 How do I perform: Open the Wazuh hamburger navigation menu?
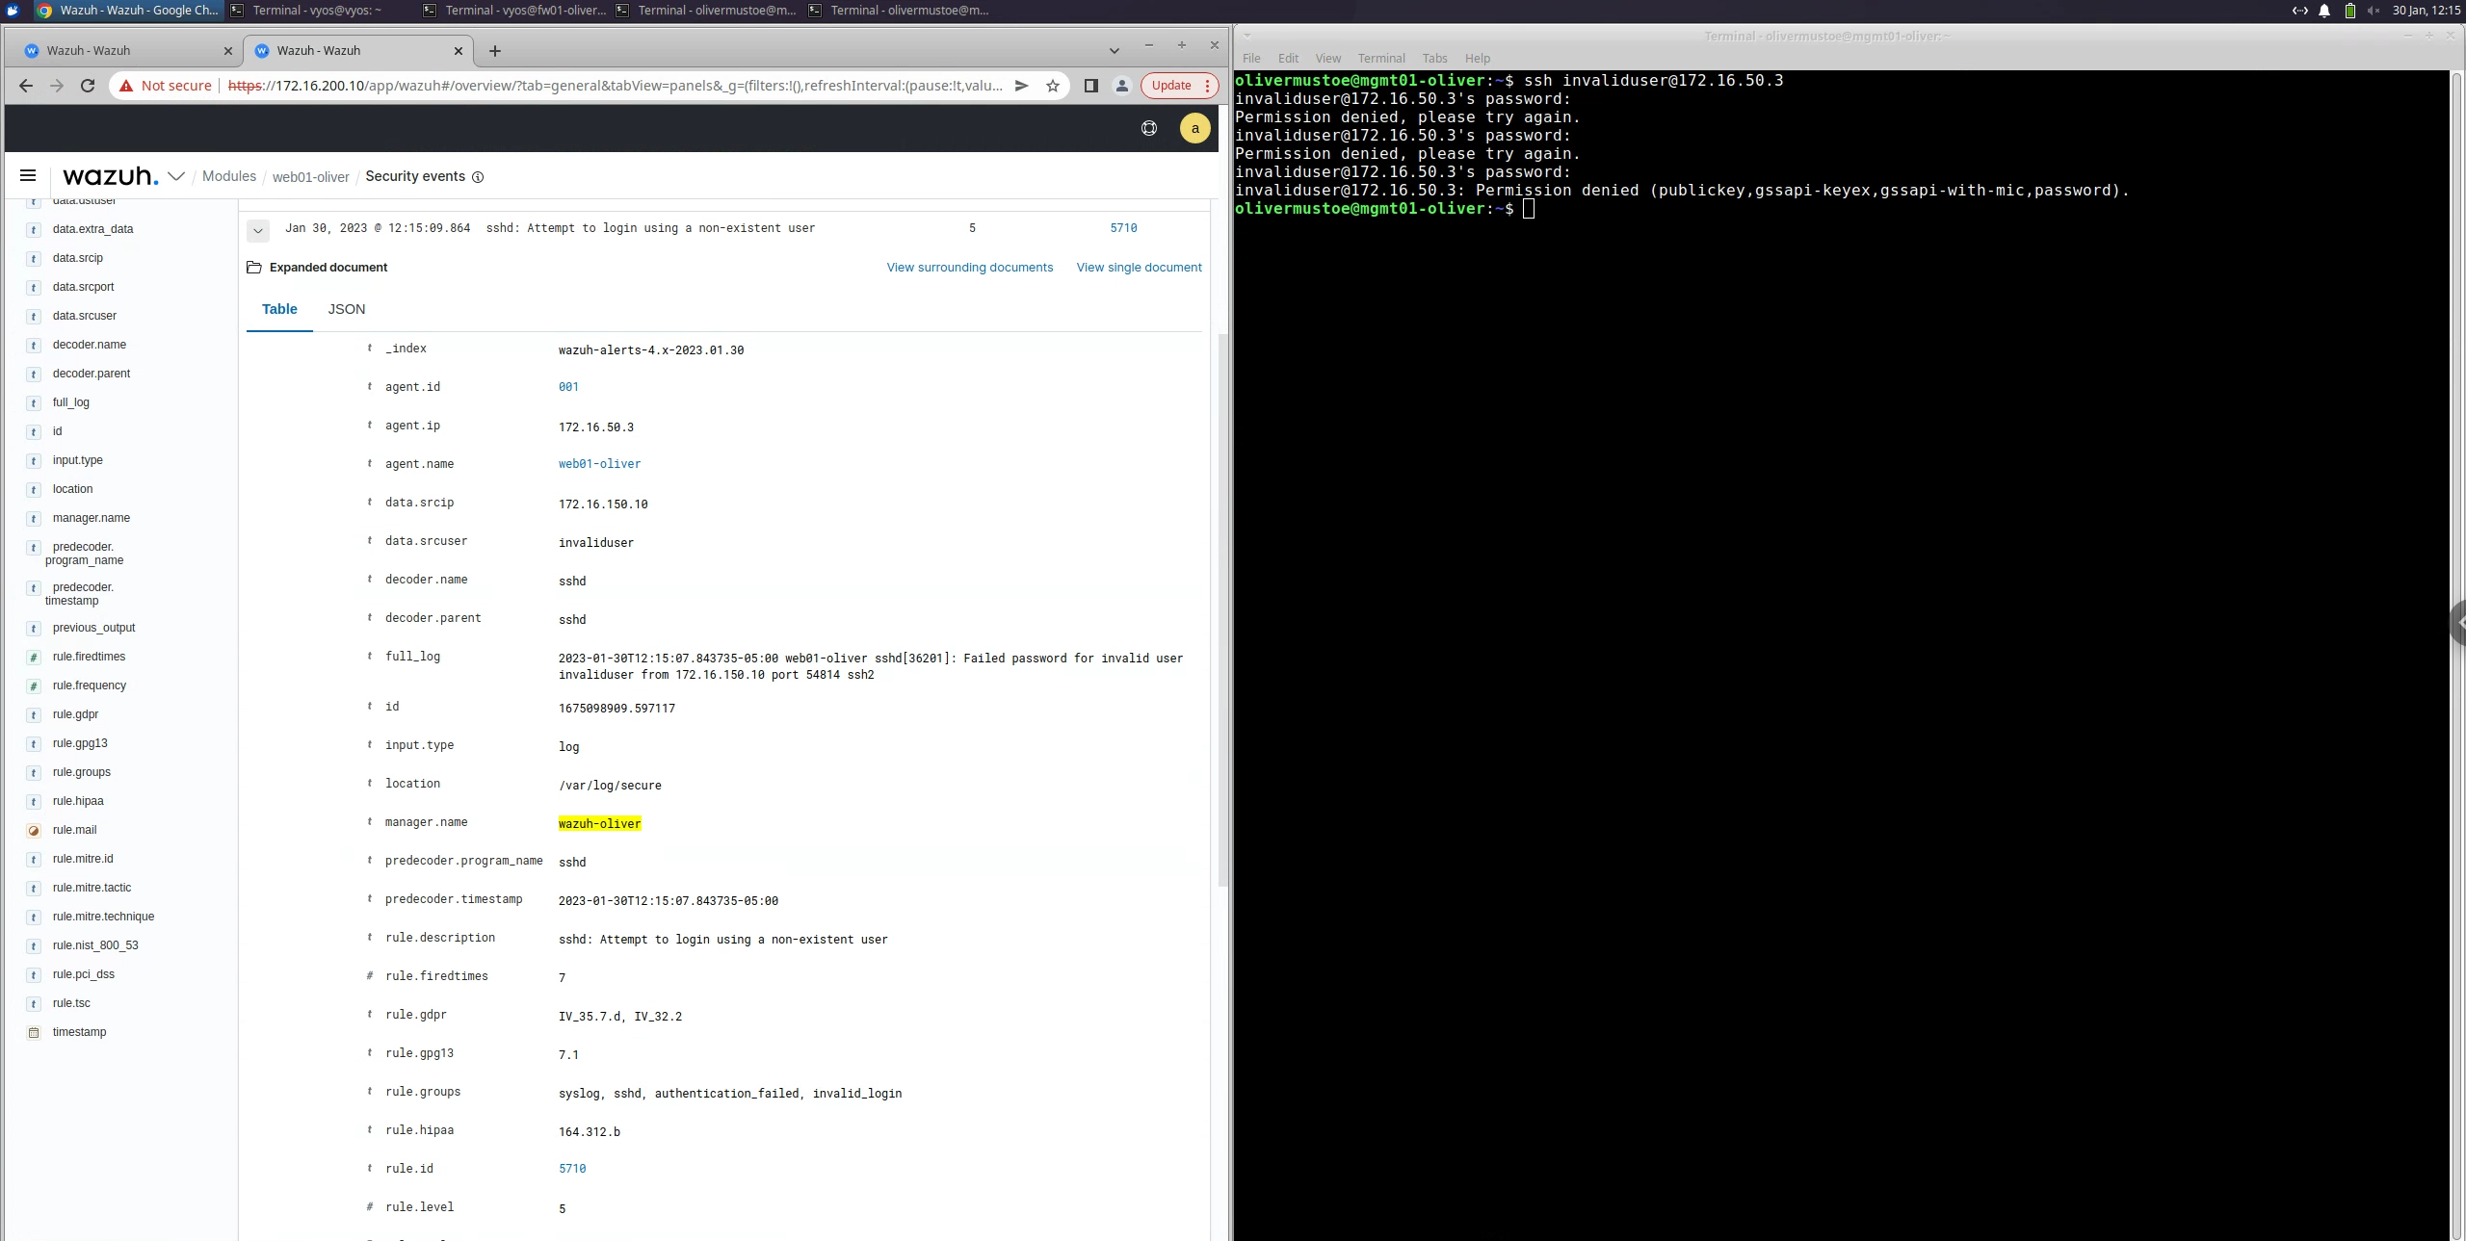[28, 175]
